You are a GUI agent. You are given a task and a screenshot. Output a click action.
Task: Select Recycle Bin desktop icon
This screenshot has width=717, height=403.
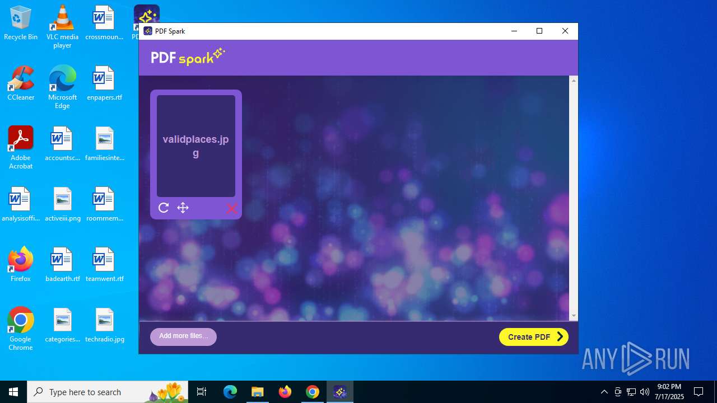pos(21,24)
